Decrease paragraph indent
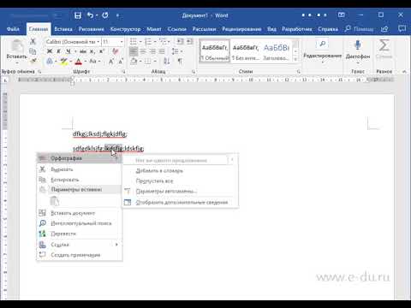The width and height of the screenshot is (411, 308). click(x=180, y=42)
